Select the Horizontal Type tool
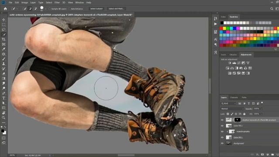The width and height of the screenshot is (279, 157). (3, 98)
